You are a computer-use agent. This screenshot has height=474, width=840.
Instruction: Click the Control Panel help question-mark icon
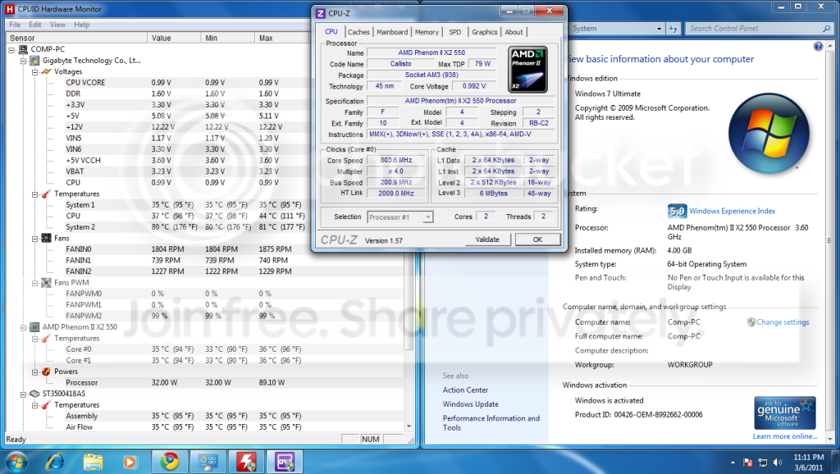[x=818, y=47]
